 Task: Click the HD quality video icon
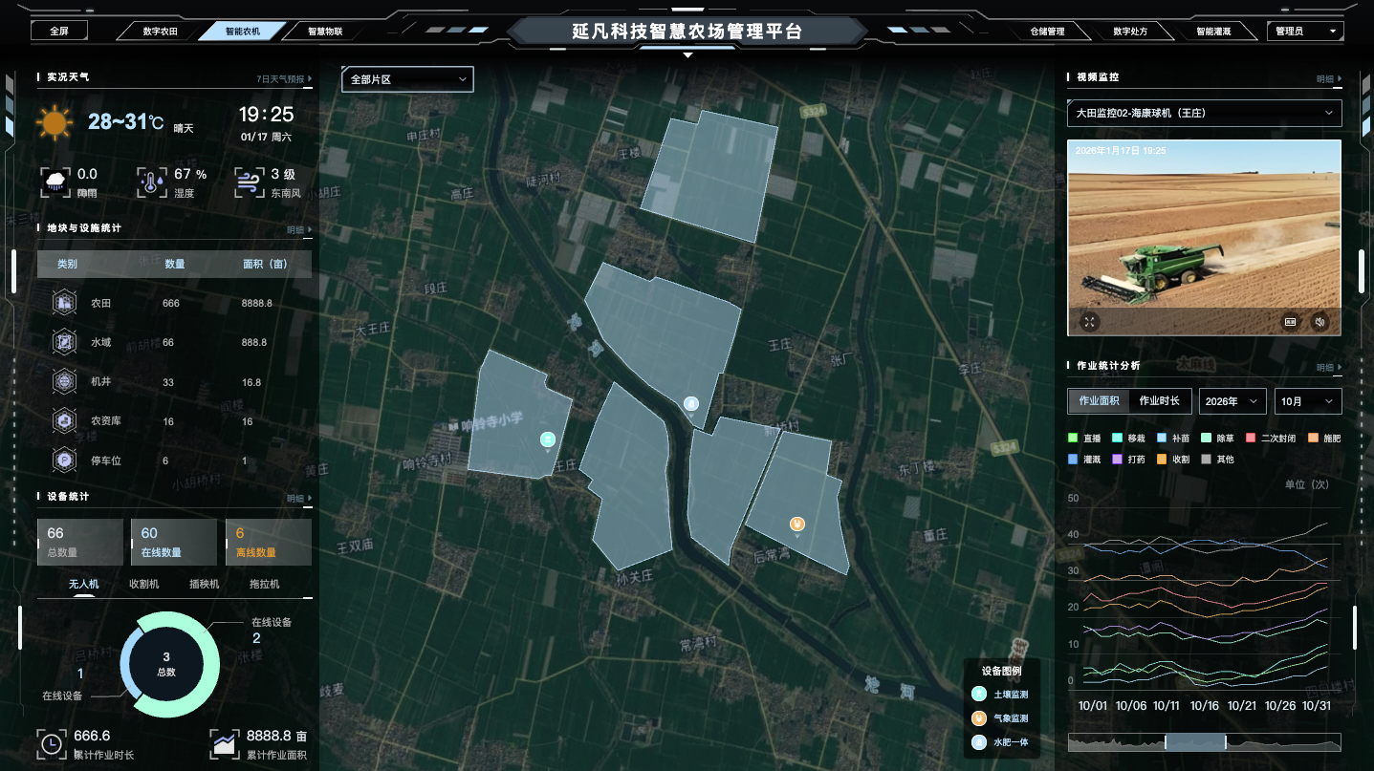coord(1290,322)
